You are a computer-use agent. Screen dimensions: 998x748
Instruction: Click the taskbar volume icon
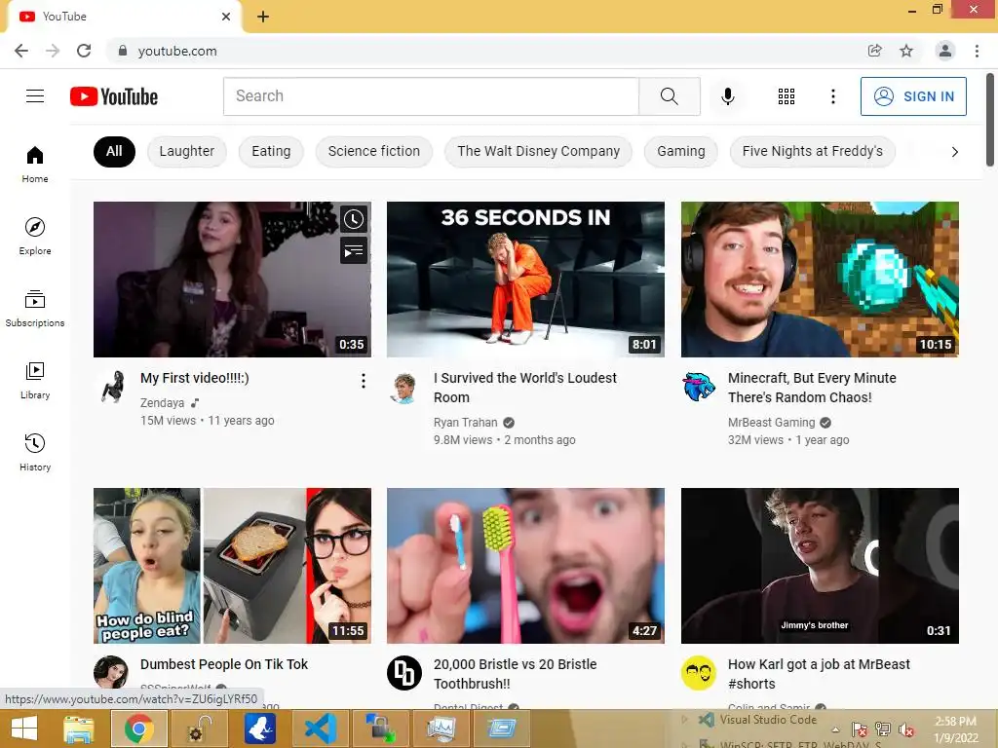(x=906, y=729)
